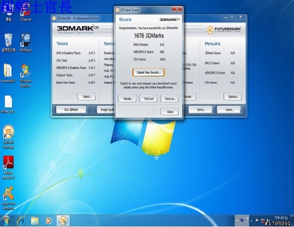Open the input method keyboard icon in the tray

coord(237,220)
